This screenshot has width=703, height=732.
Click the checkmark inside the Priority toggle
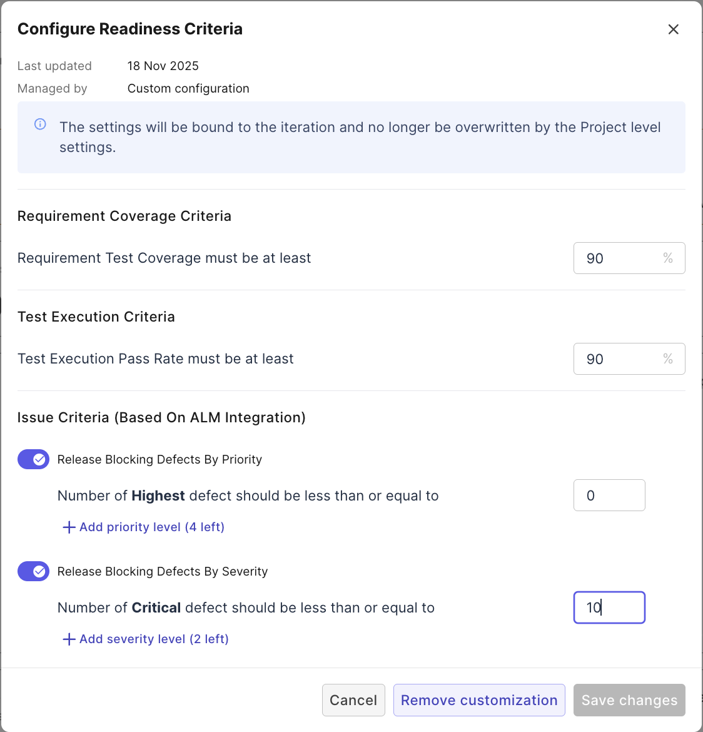(39, 459)
